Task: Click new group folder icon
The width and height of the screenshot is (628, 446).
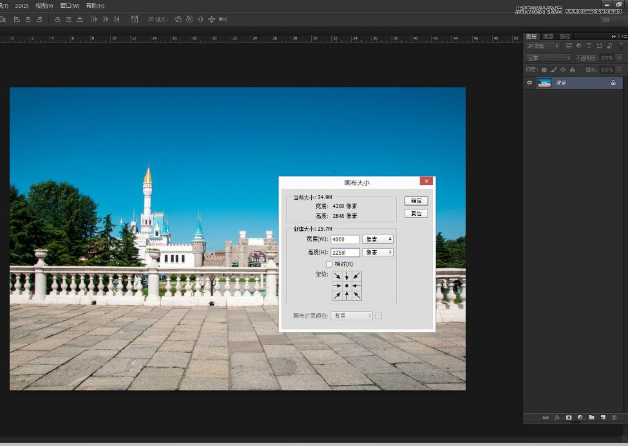Action: point(591,417)
